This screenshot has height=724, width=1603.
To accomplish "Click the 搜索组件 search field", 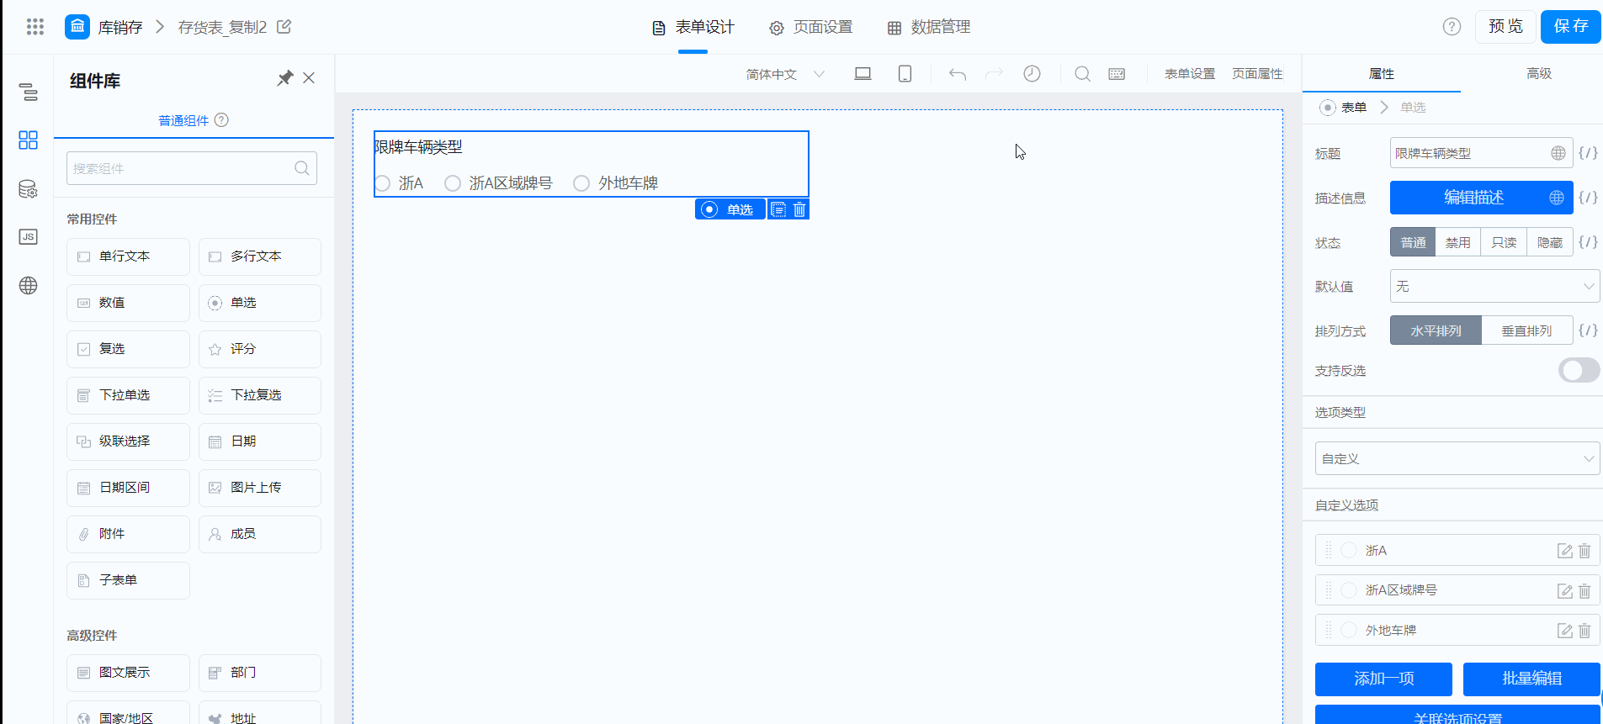I will click(192, 168).
